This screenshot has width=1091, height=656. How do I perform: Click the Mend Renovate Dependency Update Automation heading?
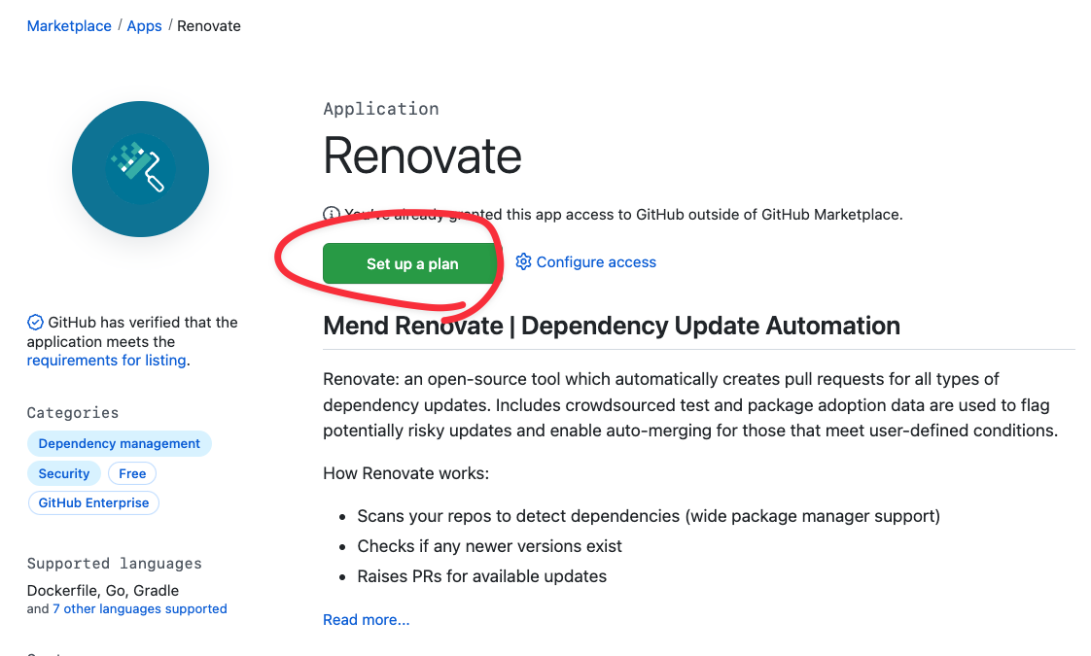[x=611, y=326]
